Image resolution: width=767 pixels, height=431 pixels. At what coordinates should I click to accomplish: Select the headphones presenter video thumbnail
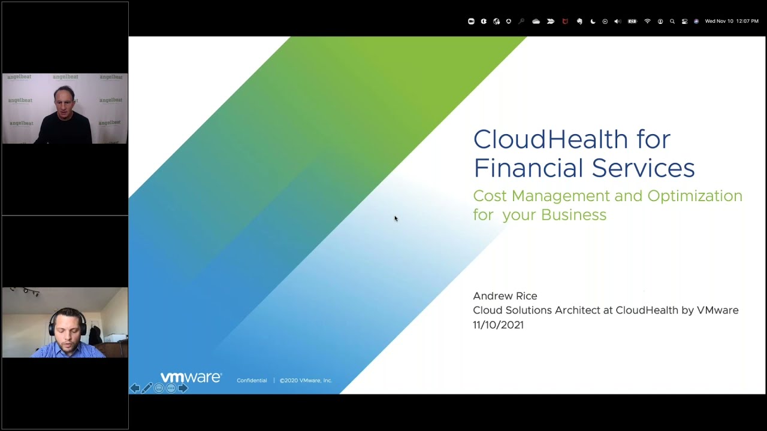coord(65,323)
